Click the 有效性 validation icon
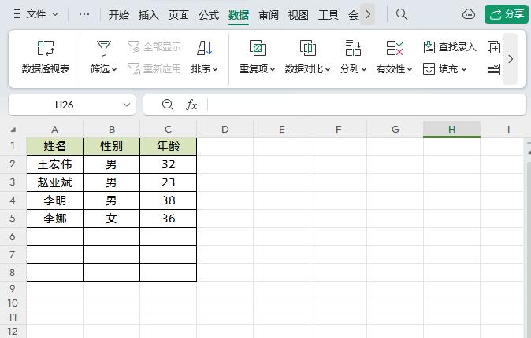The image size is (531, 338). (395, 48)
